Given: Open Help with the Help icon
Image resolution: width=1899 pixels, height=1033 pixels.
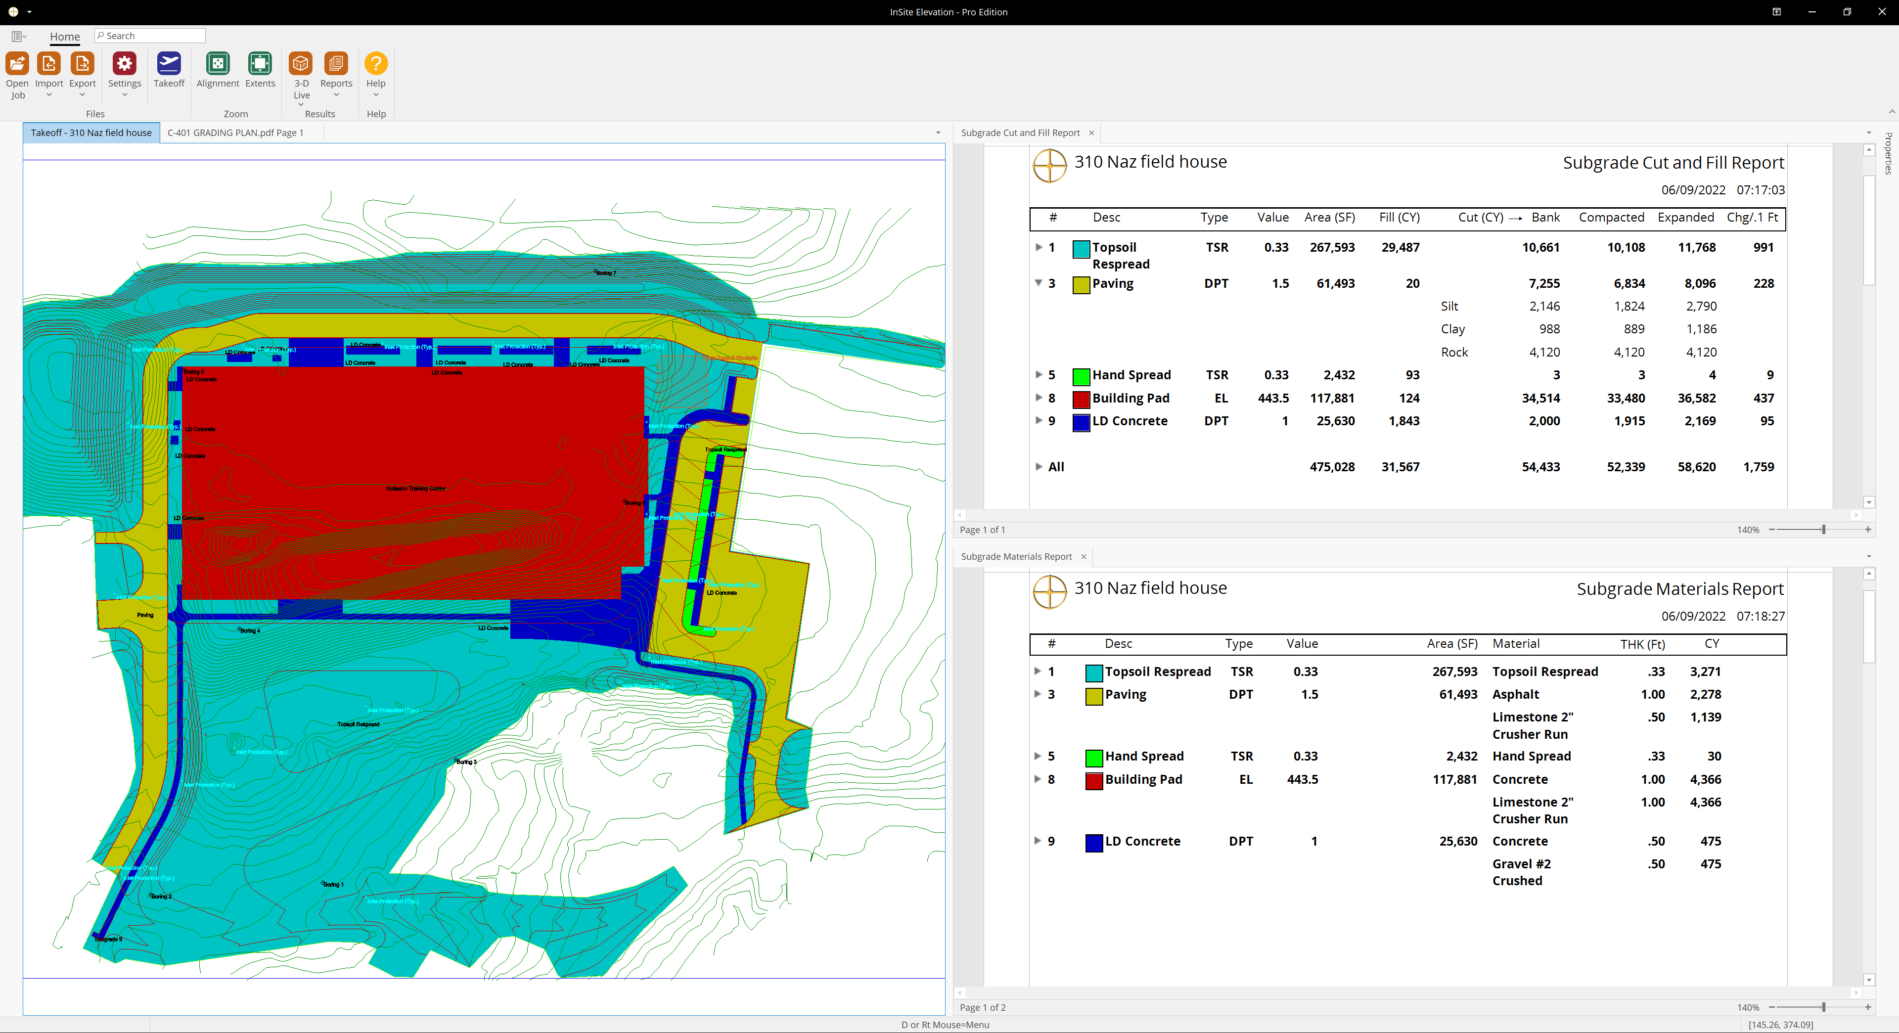Looking at the screenshot, I should 375,70.
